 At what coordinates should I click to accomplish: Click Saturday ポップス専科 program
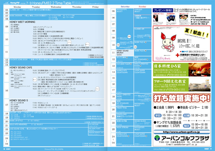click(125, 59)
